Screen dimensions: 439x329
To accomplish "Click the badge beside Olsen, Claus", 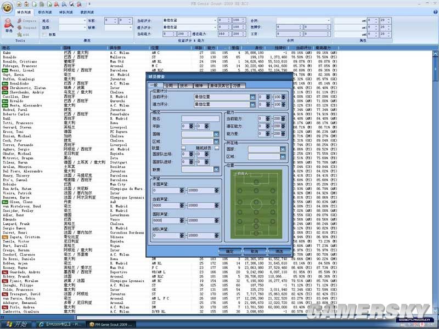I will tap(5, 202).
